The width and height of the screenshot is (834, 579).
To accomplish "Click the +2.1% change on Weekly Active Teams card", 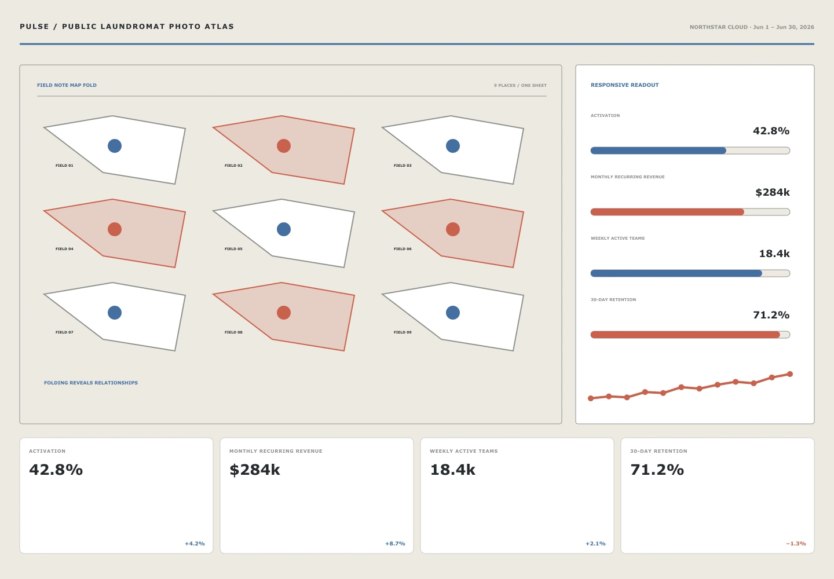I will pos(595,544).
